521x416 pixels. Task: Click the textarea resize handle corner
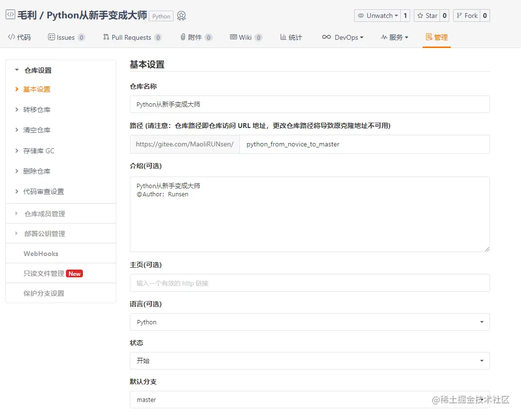[487, 249]
